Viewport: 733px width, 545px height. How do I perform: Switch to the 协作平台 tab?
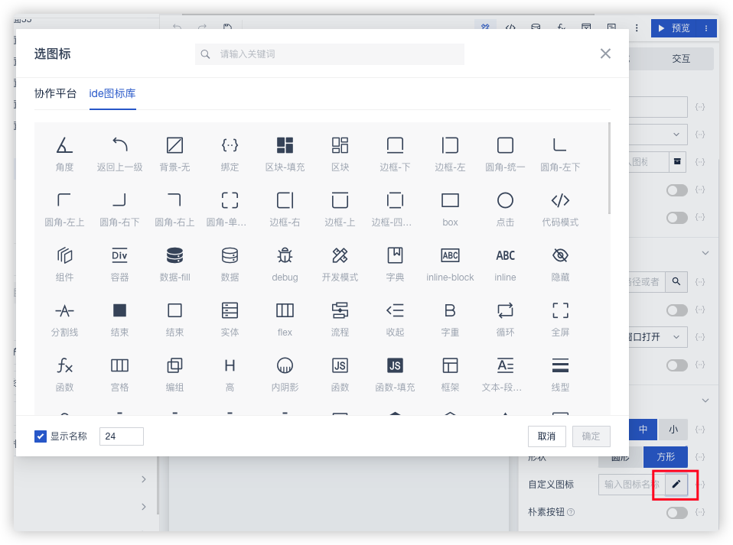(x=56, y=94)
